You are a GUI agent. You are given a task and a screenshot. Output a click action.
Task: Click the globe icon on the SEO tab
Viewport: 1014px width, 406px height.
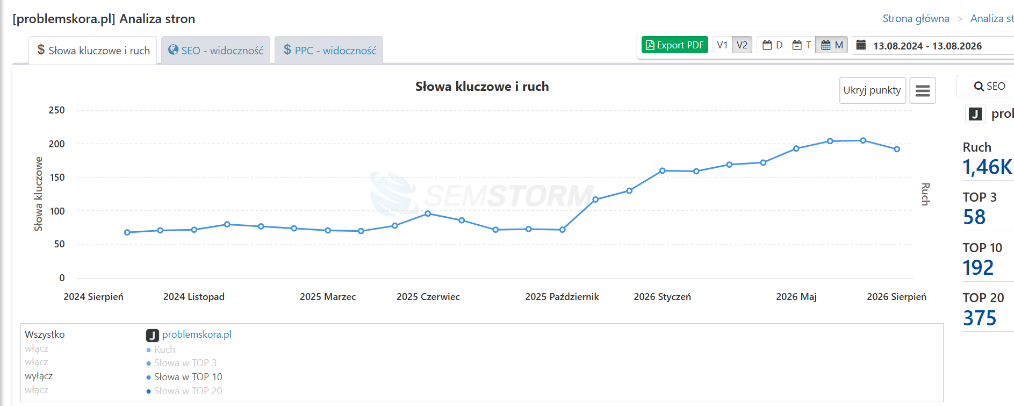click(x=173, y=50)
